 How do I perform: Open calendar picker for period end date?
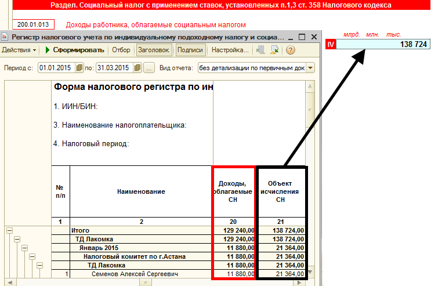(137, 68)
